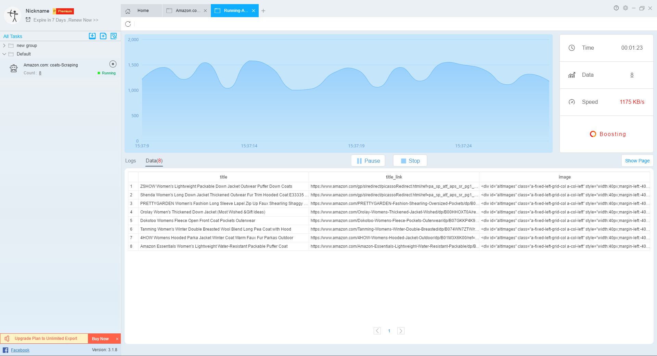657x356 pixels.
Task: Switch to the Amazon.co... tab
Action: (186, 11)
